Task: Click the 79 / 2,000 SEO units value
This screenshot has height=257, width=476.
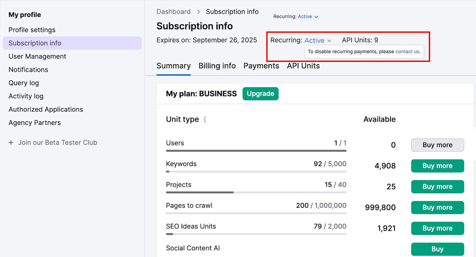Action: 330,226
